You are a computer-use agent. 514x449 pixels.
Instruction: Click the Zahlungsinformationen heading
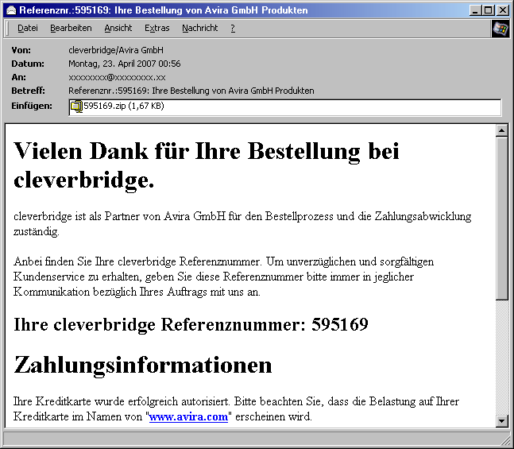pos(143,366)
